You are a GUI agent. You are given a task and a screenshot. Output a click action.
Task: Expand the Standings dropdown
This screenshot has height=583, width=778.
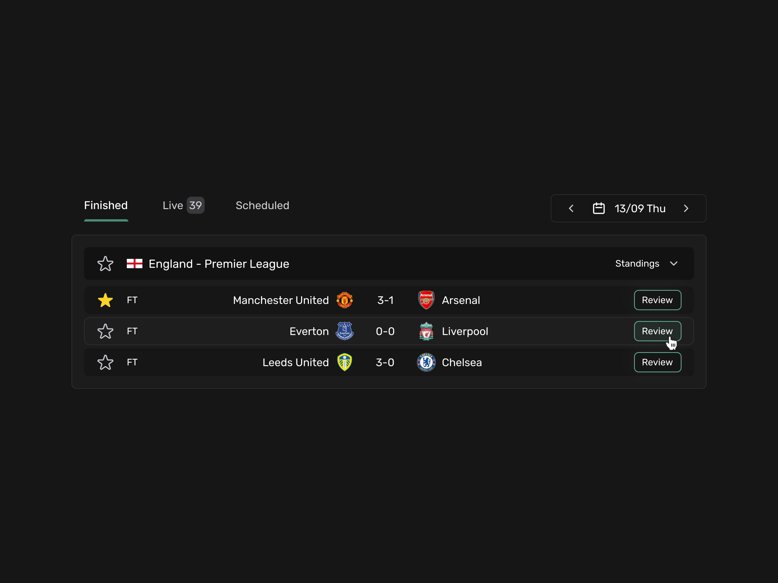(646, 264)
